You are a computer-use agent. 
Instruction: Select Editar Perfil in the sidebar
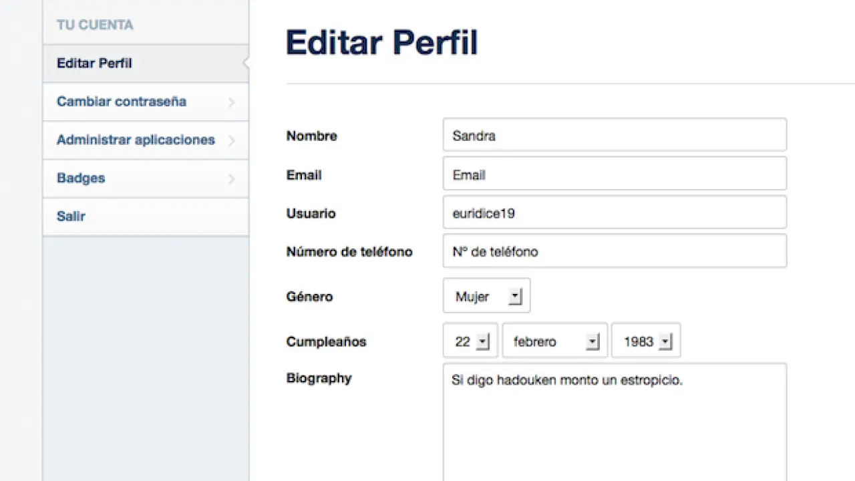94,63
